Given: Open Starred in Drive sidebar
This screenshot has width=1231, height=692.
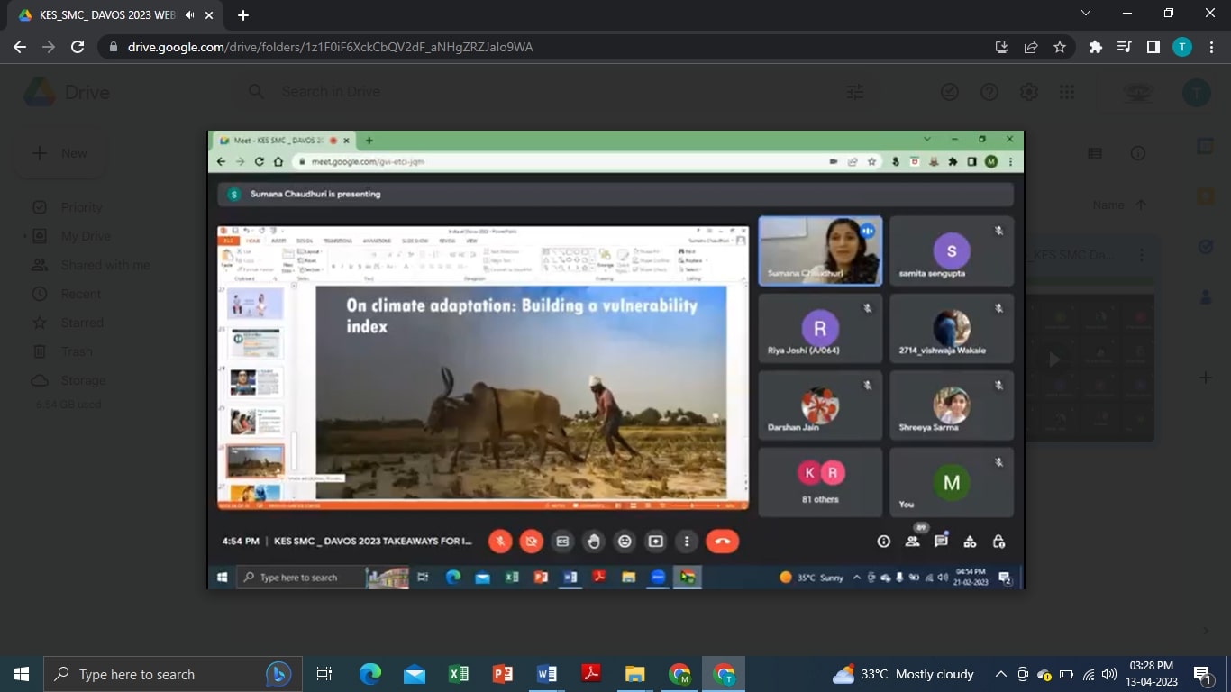Looking at the screenshot, I should [x=82, y=323].
